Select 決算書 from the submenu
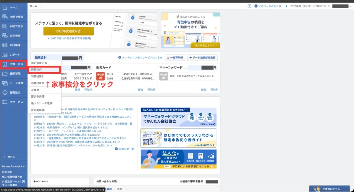Image resolution: width=354 pixels, height=192 pixels. 44,90
